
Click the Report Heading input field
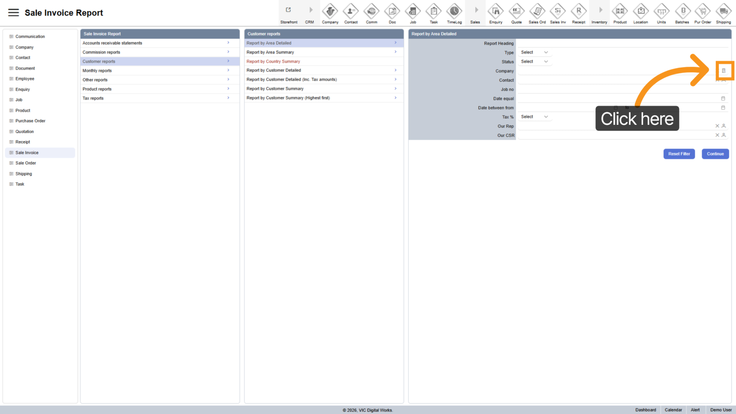coord(622,43)
